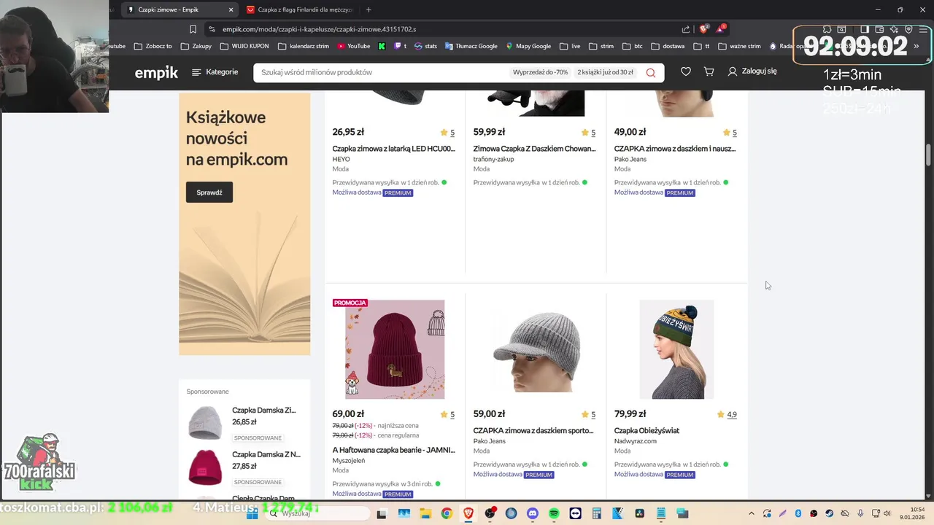This screenshot has height=525, width=934.
Task: Open the burgundy JAMNIK beanie product image
Action: coord(395,349)
